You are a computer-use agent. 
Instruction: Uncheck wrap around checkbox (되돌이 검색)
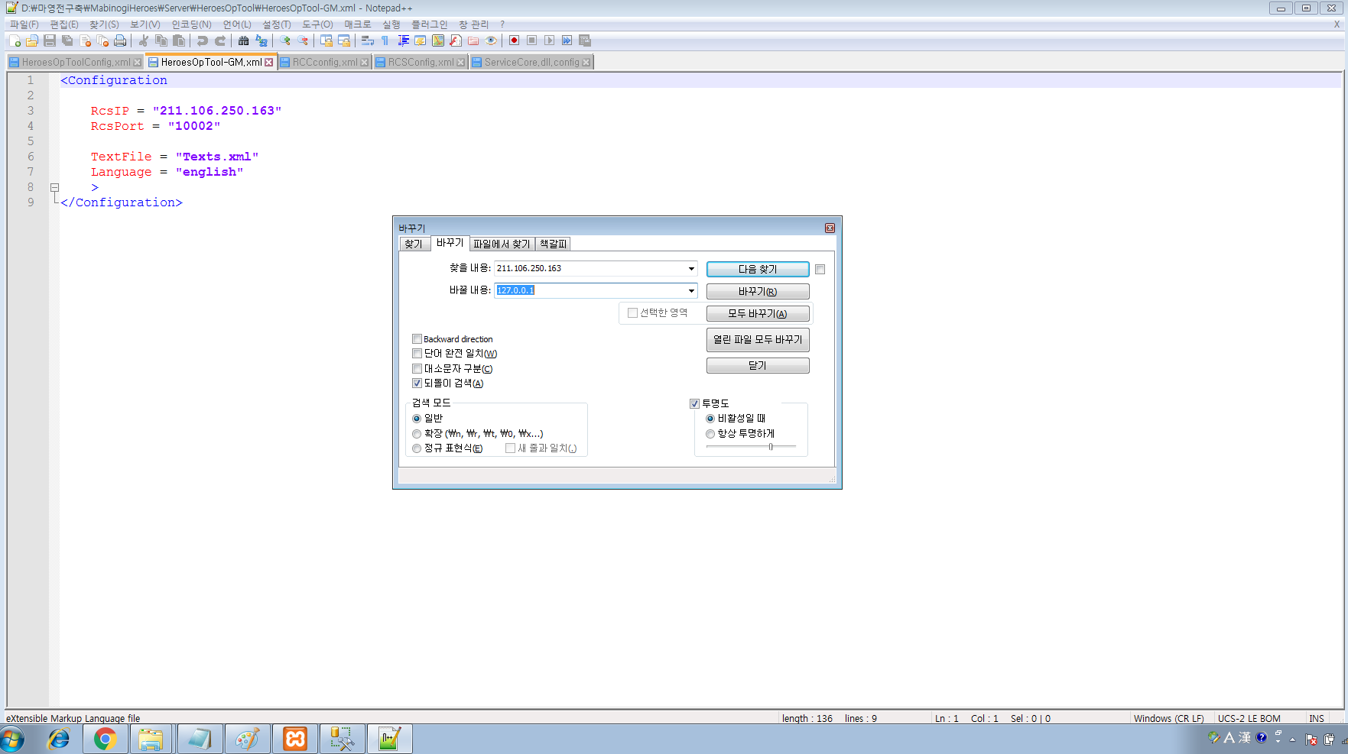[417, 383]
